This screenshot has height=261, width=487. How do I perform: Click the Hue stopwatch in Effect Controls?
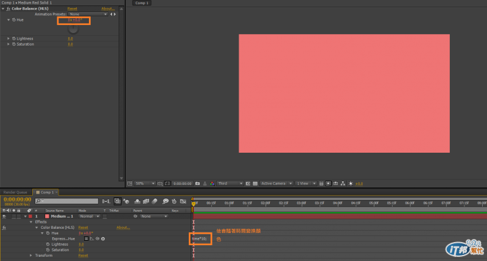[x=13, y=19]
